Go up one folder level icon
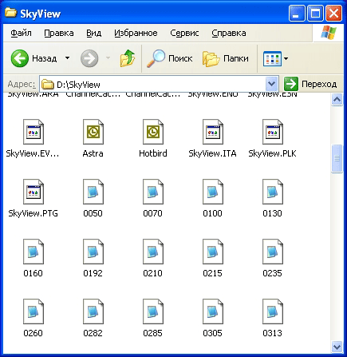 pyautogui.click(x=128, y=58)
